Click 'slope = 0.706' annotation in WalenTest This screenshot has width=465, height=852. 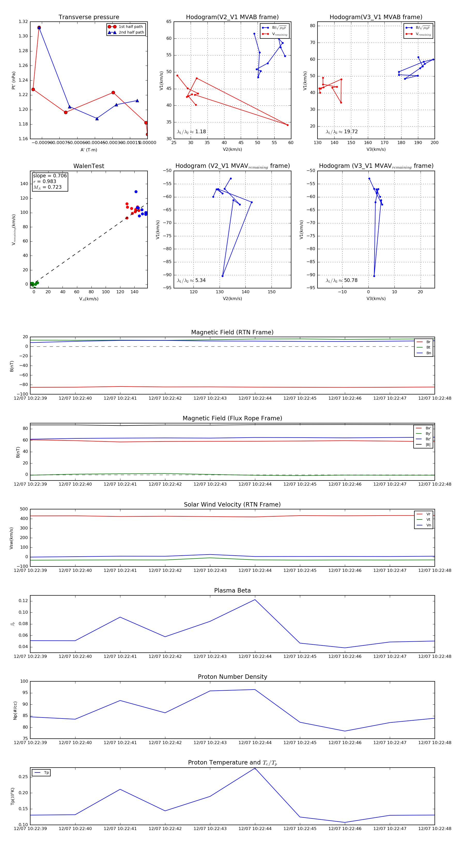[50, 176]
